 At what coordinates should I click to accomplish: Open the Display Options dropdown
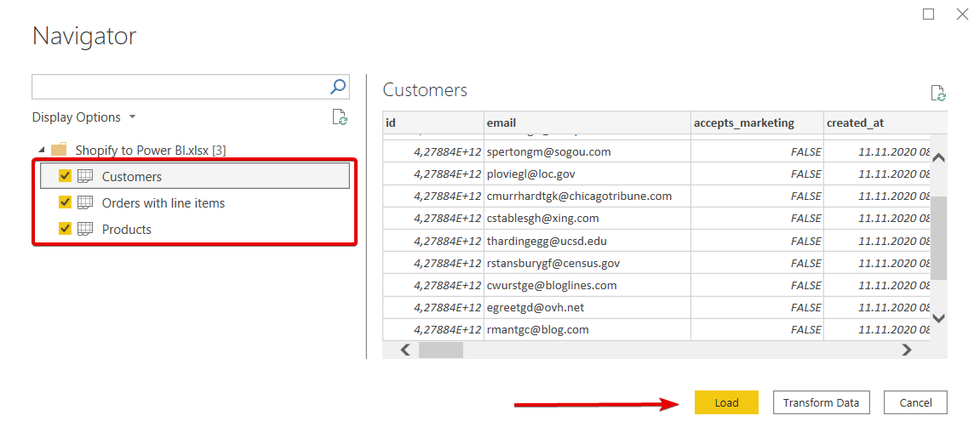[83, 117]
